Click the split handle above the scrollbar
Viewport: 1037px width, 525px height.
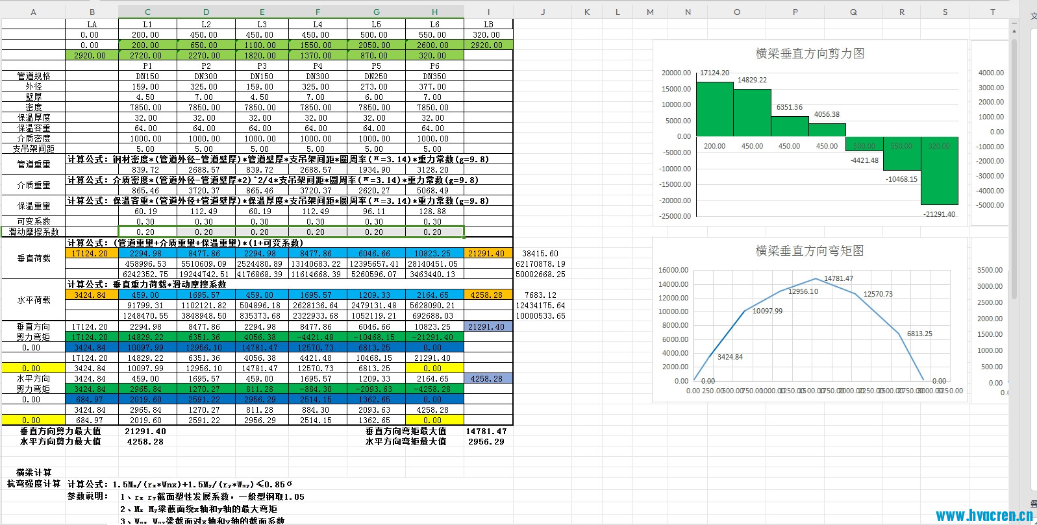pos(1014,23)
